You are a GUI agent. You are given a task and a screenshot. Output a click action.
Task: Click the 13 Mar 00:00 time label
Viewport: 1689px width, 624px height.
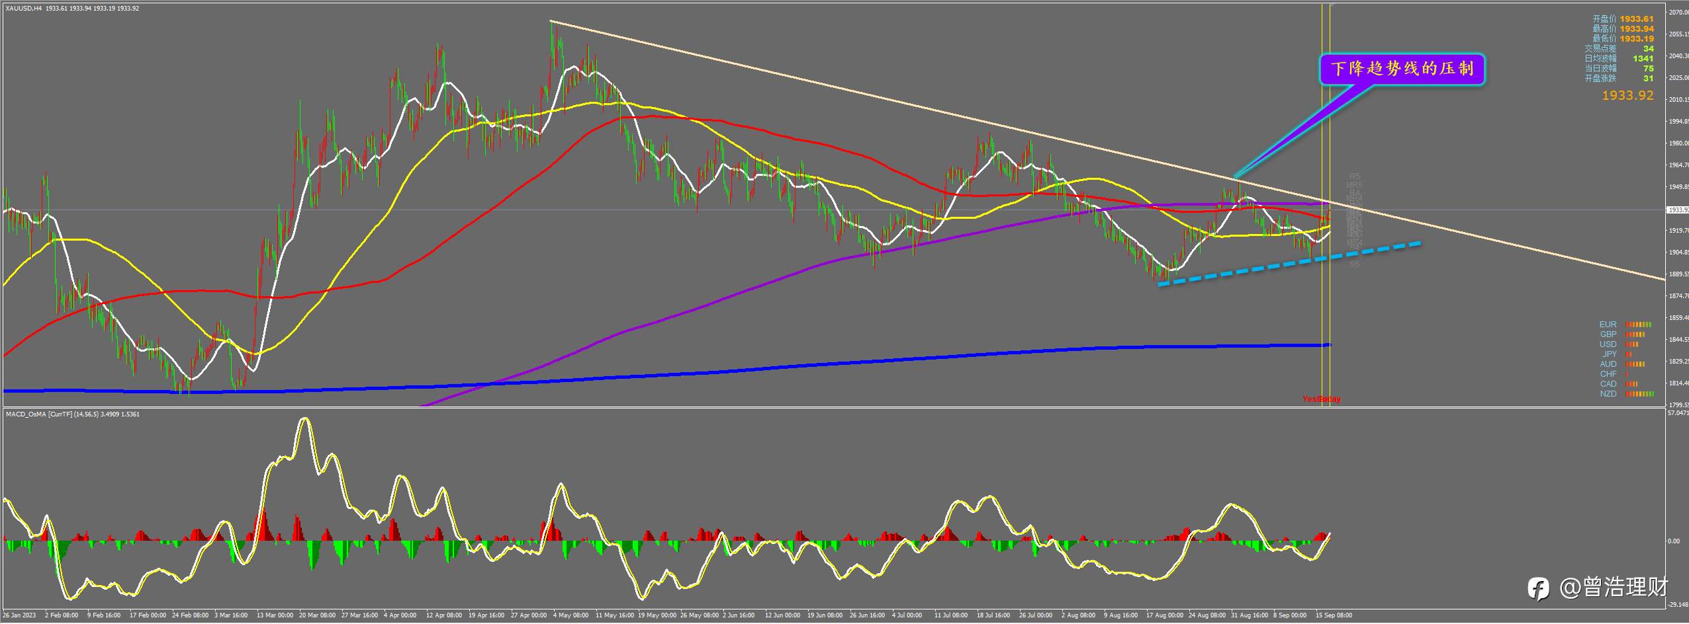click(x=275, y=615)
